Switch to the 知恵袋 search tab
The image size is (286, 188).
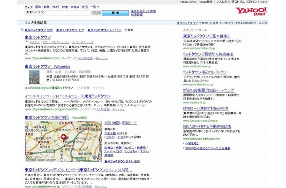pyautogui.click(x=75, y=7)
